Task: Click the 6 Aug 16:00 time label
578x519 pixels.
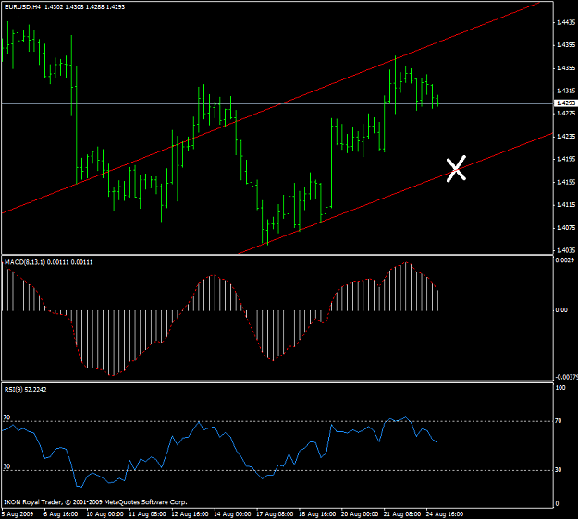Action: (61, 513)
